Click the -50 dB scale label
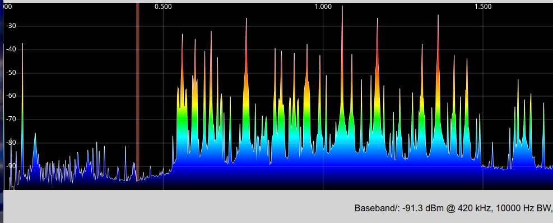This screenshot has height=223, width=553. point(11,73)
